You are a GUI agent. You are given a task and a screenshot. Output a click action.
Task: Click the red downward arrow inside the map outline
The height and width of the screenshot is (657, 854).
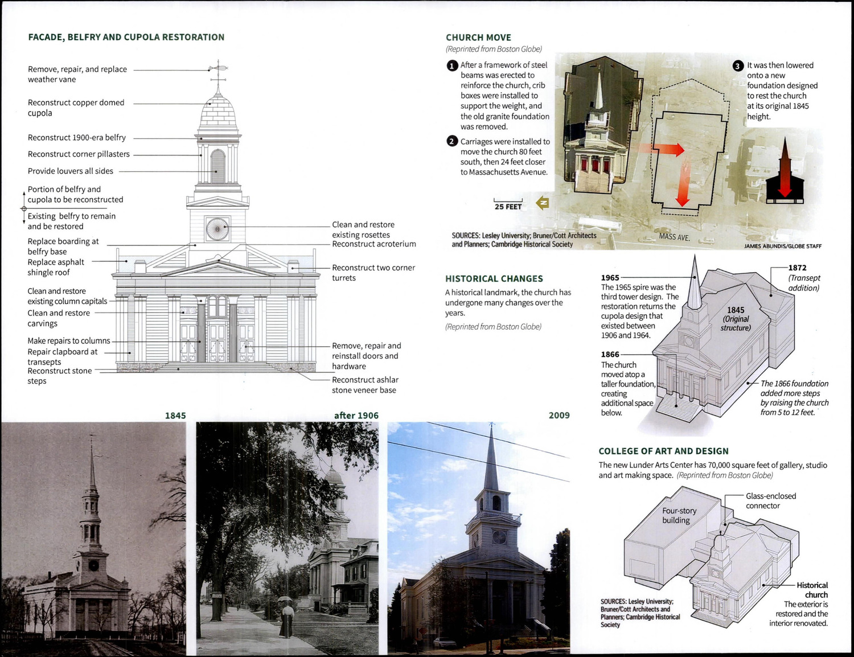pyautogui.click(x=682, y=188)
